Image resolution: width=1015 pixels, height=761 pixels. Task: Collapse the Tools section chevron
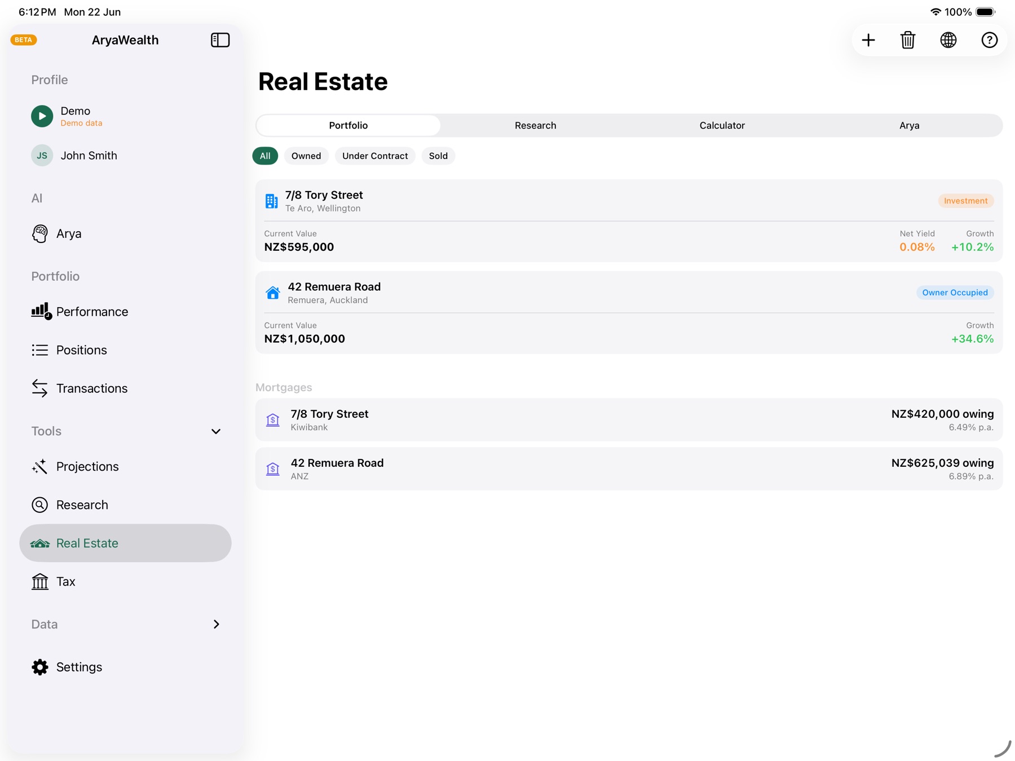216,432
